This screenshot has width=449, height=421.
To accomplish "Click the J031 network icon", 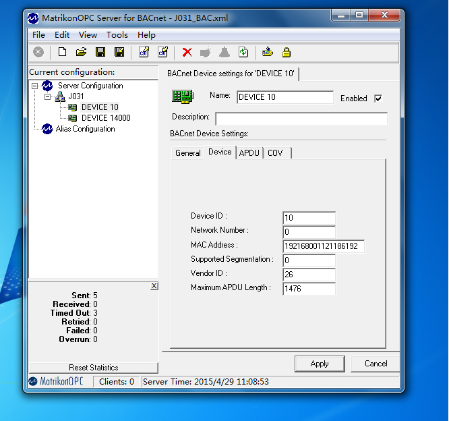I will (60, 96).
